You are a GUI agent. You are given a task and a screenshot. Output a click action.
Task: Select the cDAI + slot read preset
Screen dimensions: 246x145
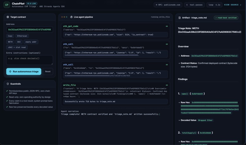point(17,47)
